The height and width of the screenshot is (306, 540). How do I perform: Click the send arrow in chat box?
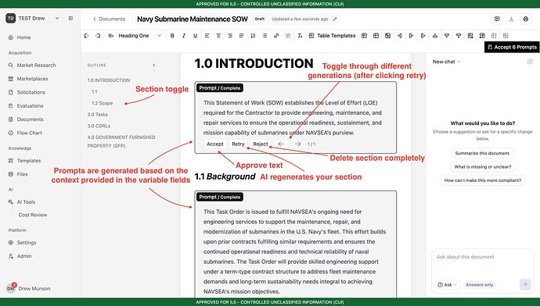[x=525, y=284]
